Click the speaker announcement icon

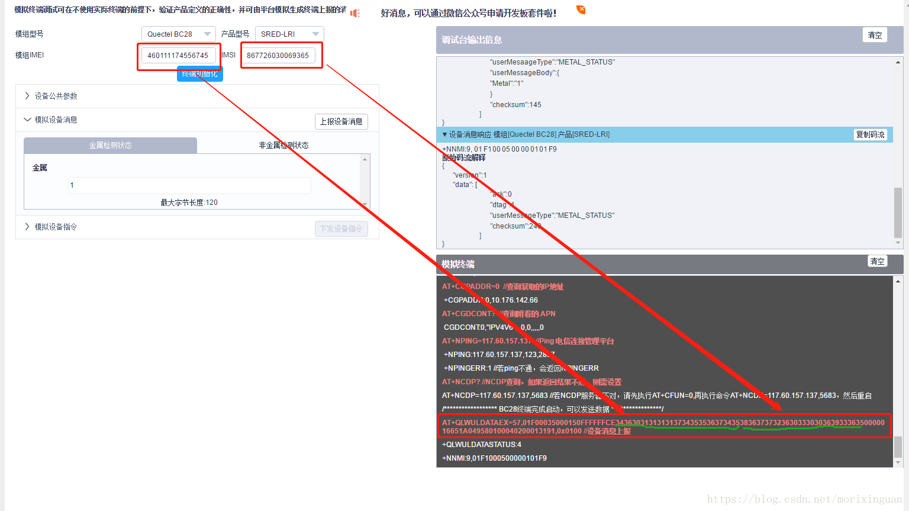click(355, 13)
